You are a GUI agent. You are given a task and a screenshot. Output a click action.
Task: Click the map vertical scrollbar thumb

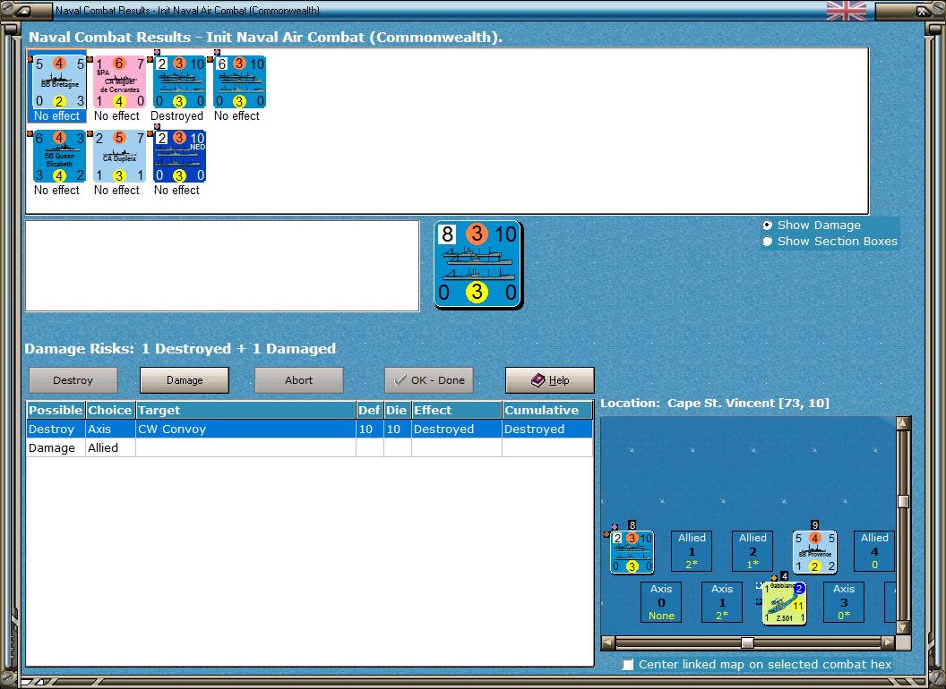[x=903, y=501]
